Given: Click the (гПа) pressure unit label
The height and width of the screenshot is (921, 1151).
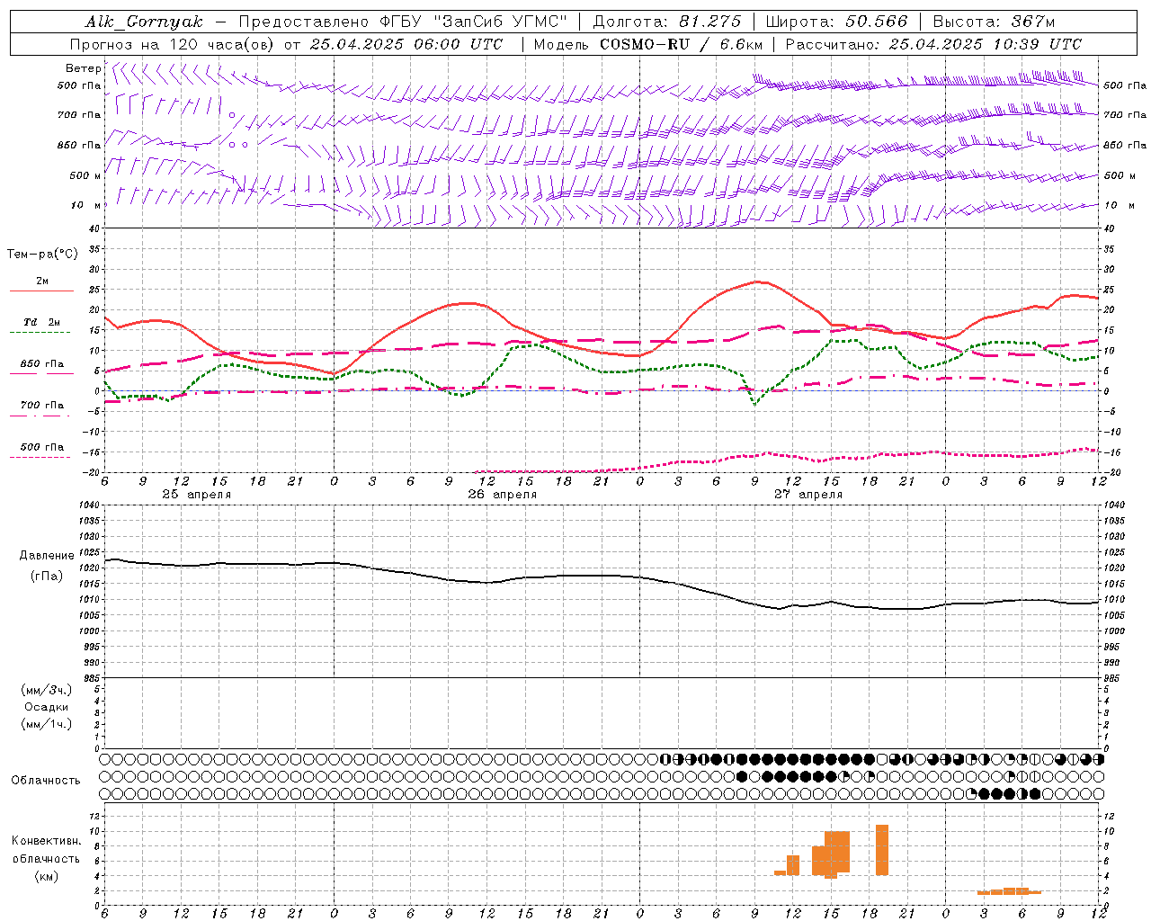Looking at the screenshot, I should [46, 577].
